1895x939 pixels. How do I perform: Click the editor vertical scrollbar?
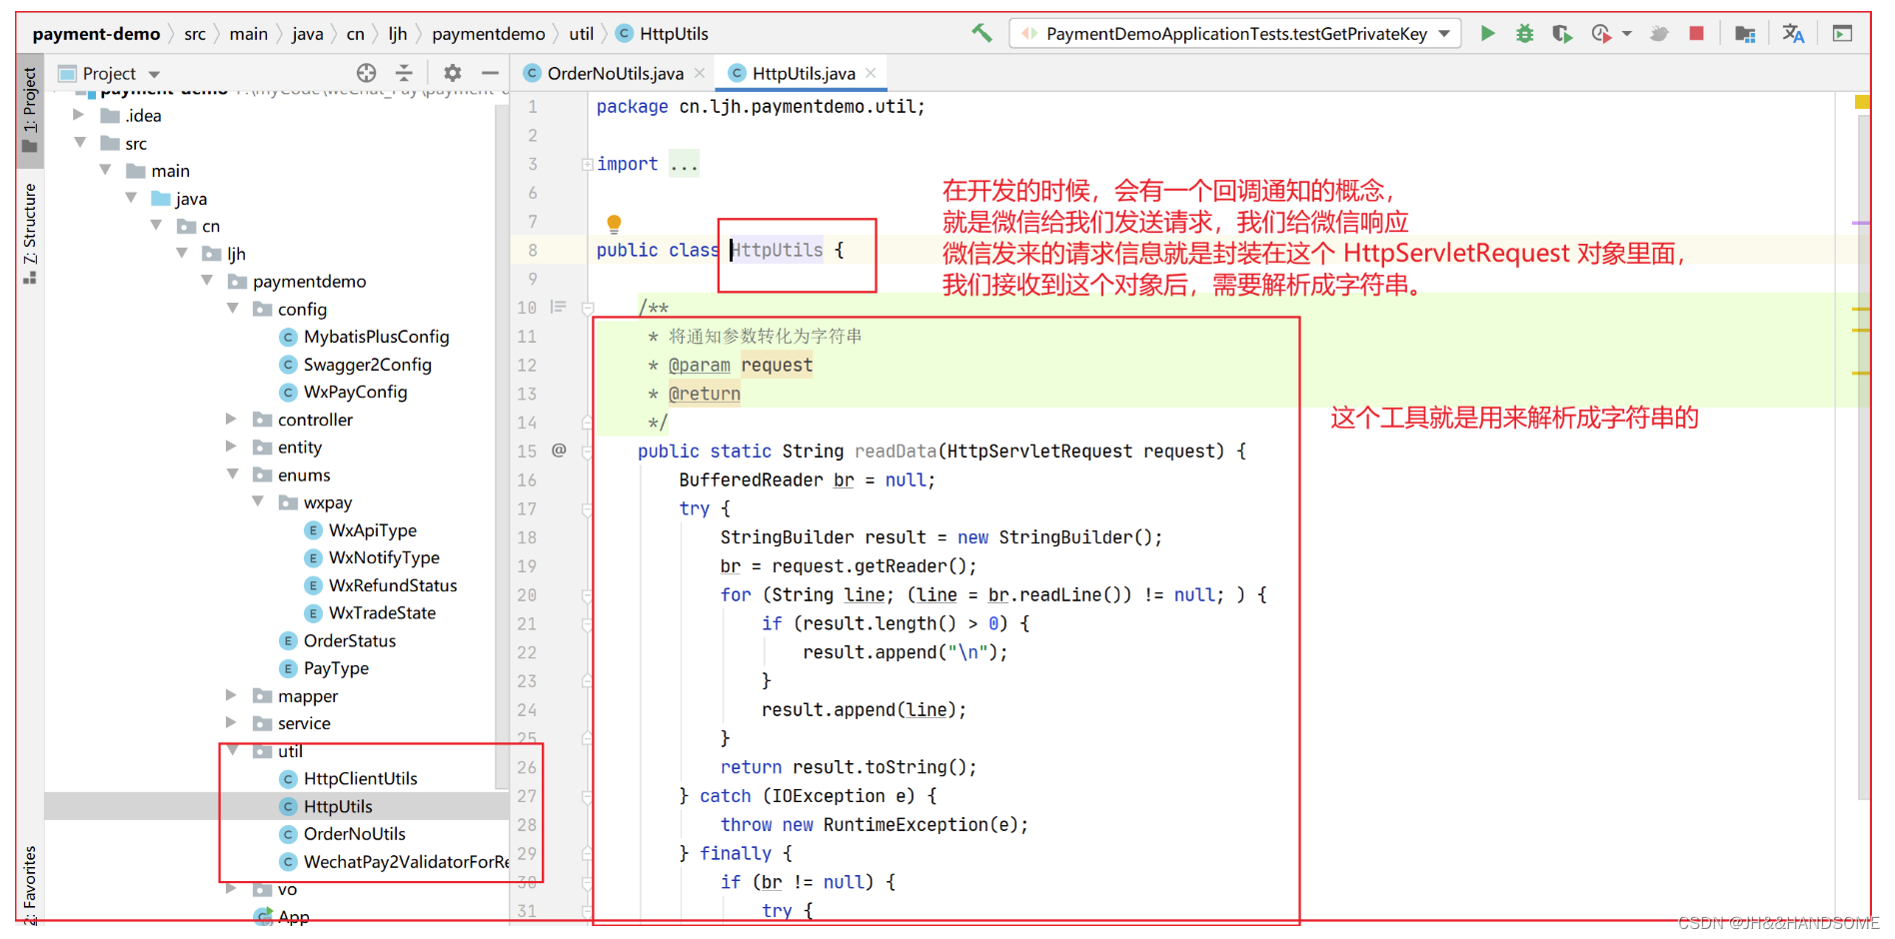(x=1863, y=458)
